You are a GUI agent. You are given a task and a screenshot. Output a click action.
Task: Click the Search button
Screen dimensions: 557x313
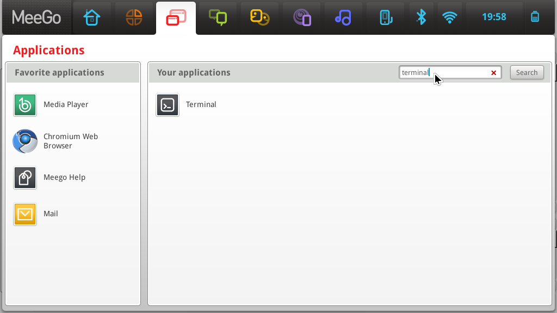coord(527,72)
